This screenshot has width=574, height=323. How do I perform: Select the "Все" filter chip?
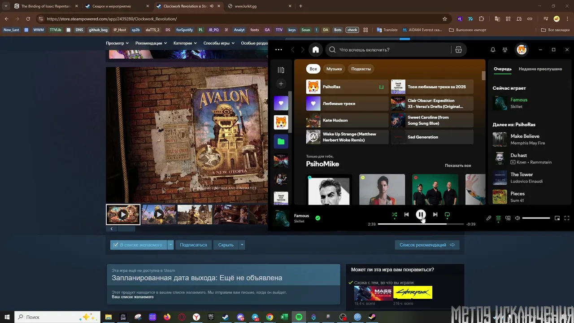[x=313, y=69]
